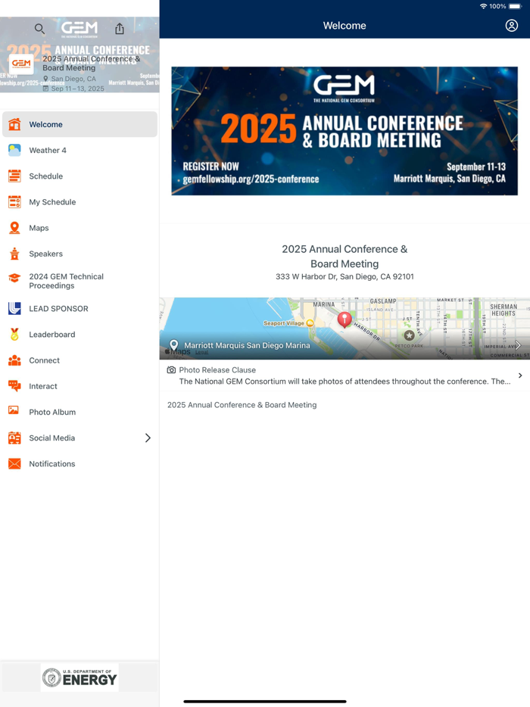Tap the Interact label
Viewport: 530px width, 707px height.
click(43, 386)
